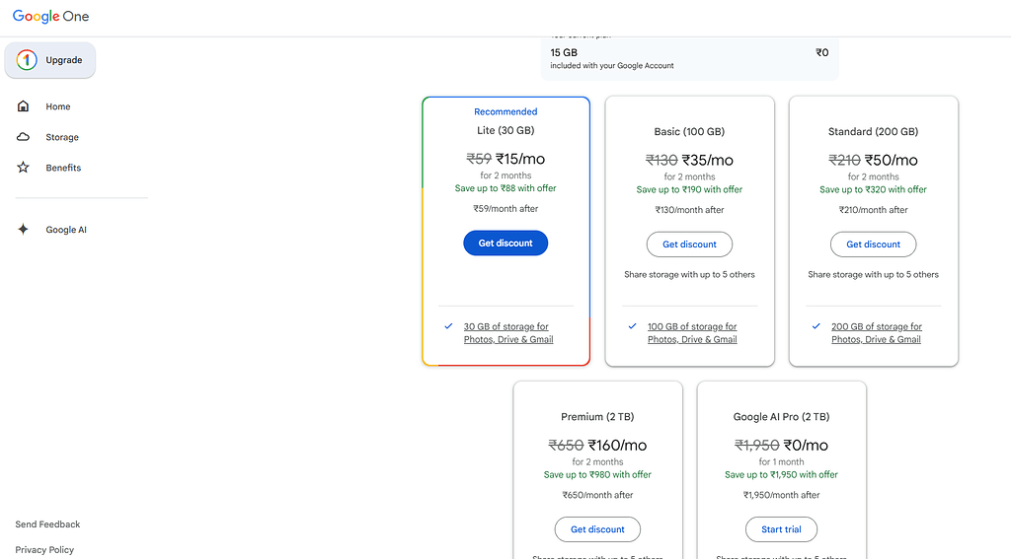Image resolution: width=1011 pixels, height=559 pixels.
Task: Open the 200 GB of storage details link
Action: [x=877, y=333]
